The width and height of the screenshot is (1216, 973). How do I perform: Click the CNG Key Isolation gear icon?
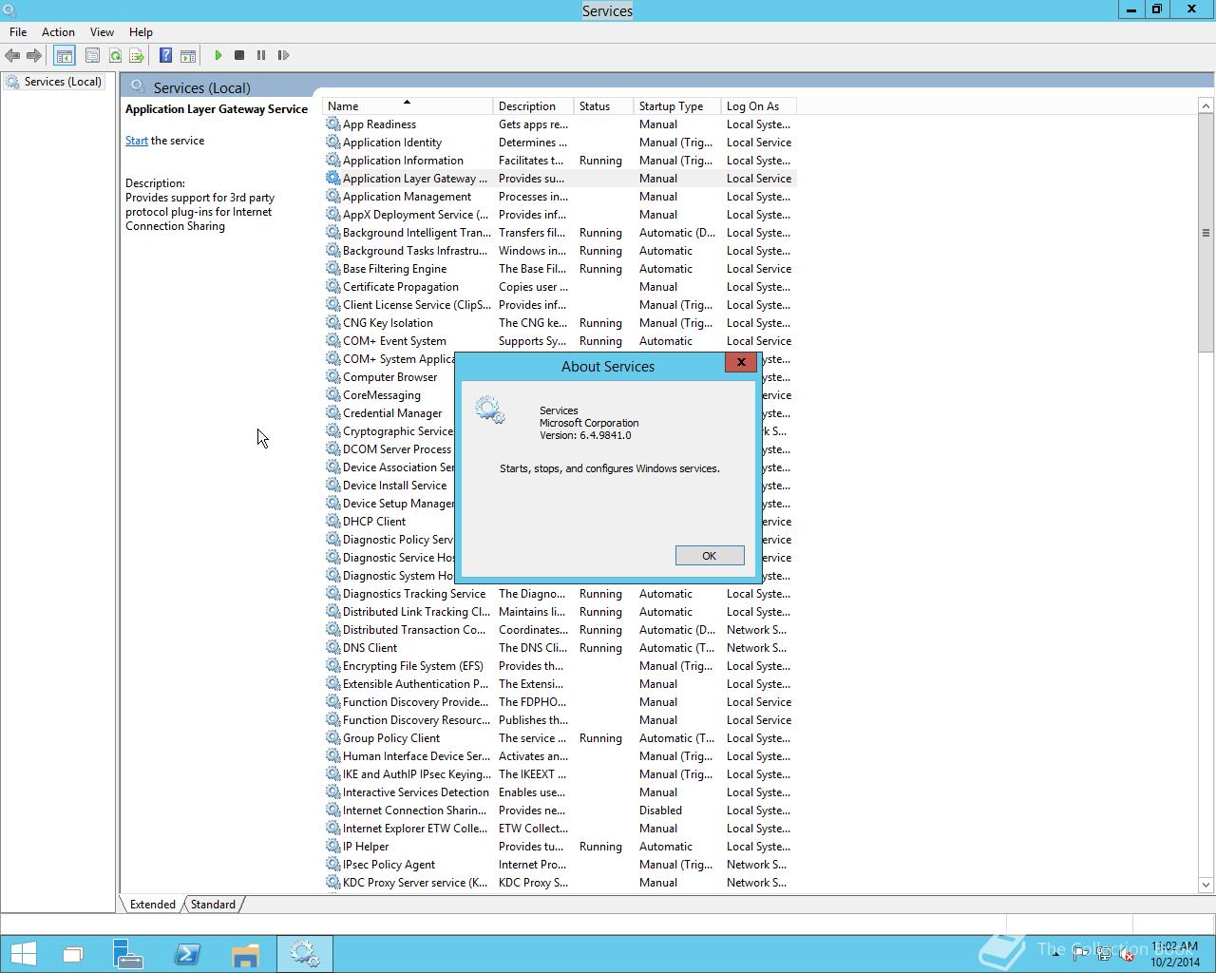(332, 323)
